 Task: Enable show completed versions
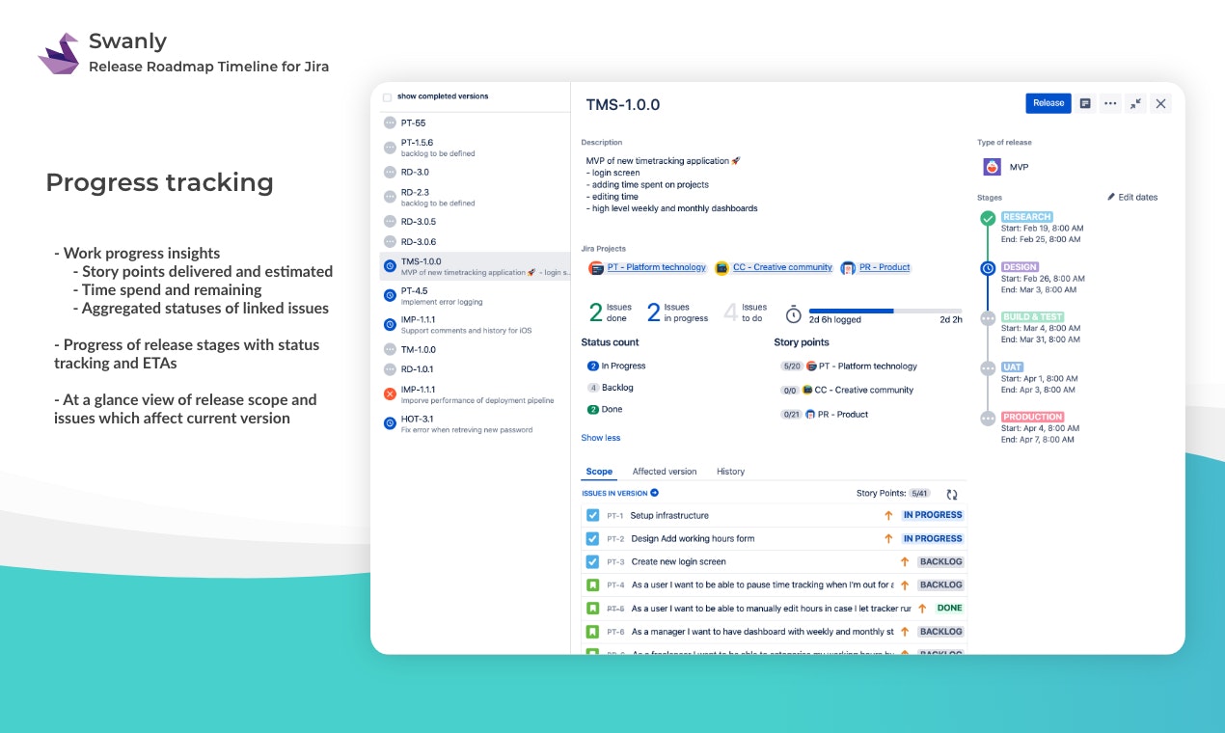click(x=389, y=96)
